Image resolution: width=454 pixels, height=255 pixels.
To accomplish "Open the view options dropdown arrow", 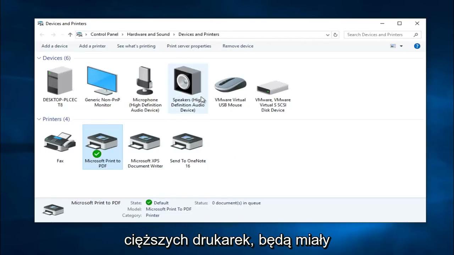I will [x=402, y=46].
